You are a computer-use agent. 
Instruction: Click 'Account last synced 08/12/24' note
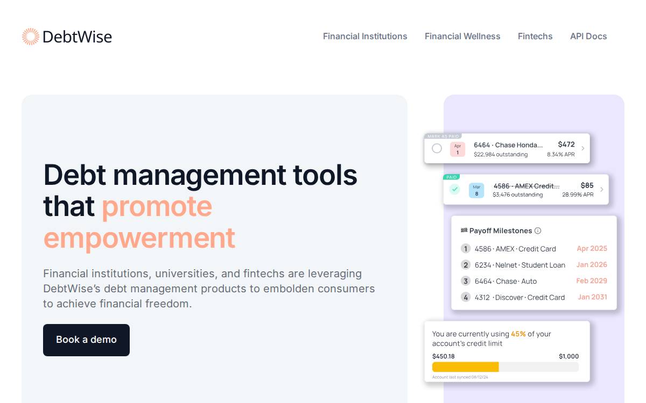[460, 377]
